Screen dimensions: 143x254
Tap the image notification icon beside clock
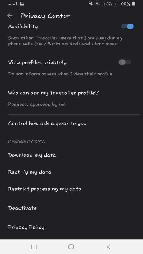pos(22,3)
